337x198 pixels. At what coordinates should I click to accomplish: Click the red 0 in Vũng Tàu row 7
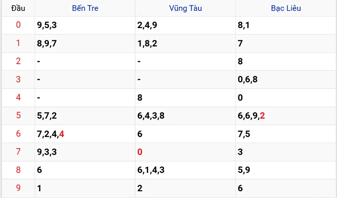[140, 152]
